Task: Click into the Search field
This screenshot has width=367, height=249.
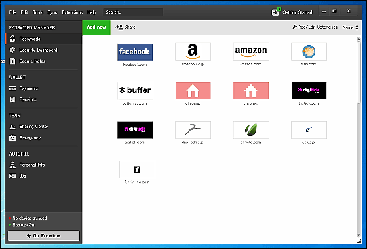Action: pos(133,12)
